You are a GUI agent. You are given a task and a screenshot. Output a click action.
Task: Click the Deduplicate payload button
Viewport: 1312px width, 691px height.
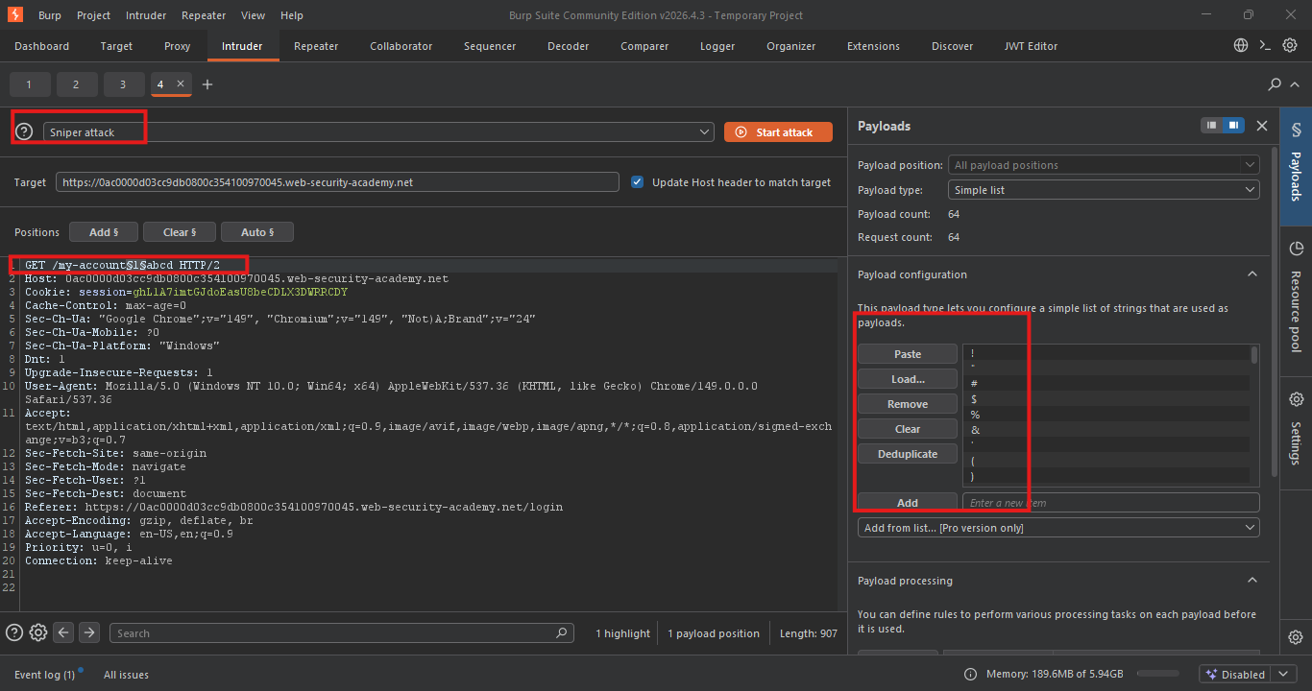click(x=908, y=454)
